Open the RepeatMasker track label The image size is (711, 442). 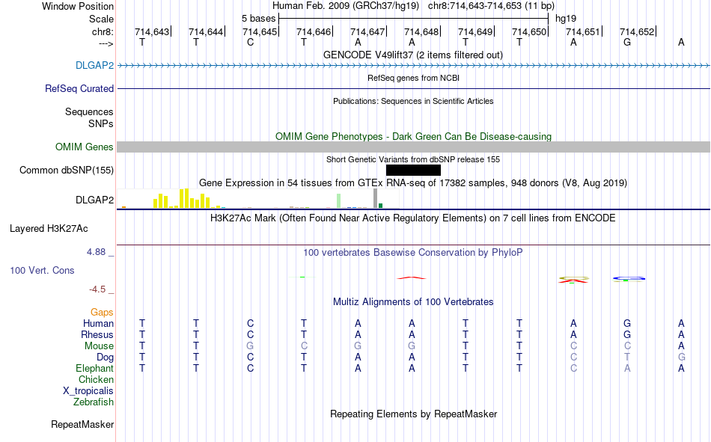82,424
